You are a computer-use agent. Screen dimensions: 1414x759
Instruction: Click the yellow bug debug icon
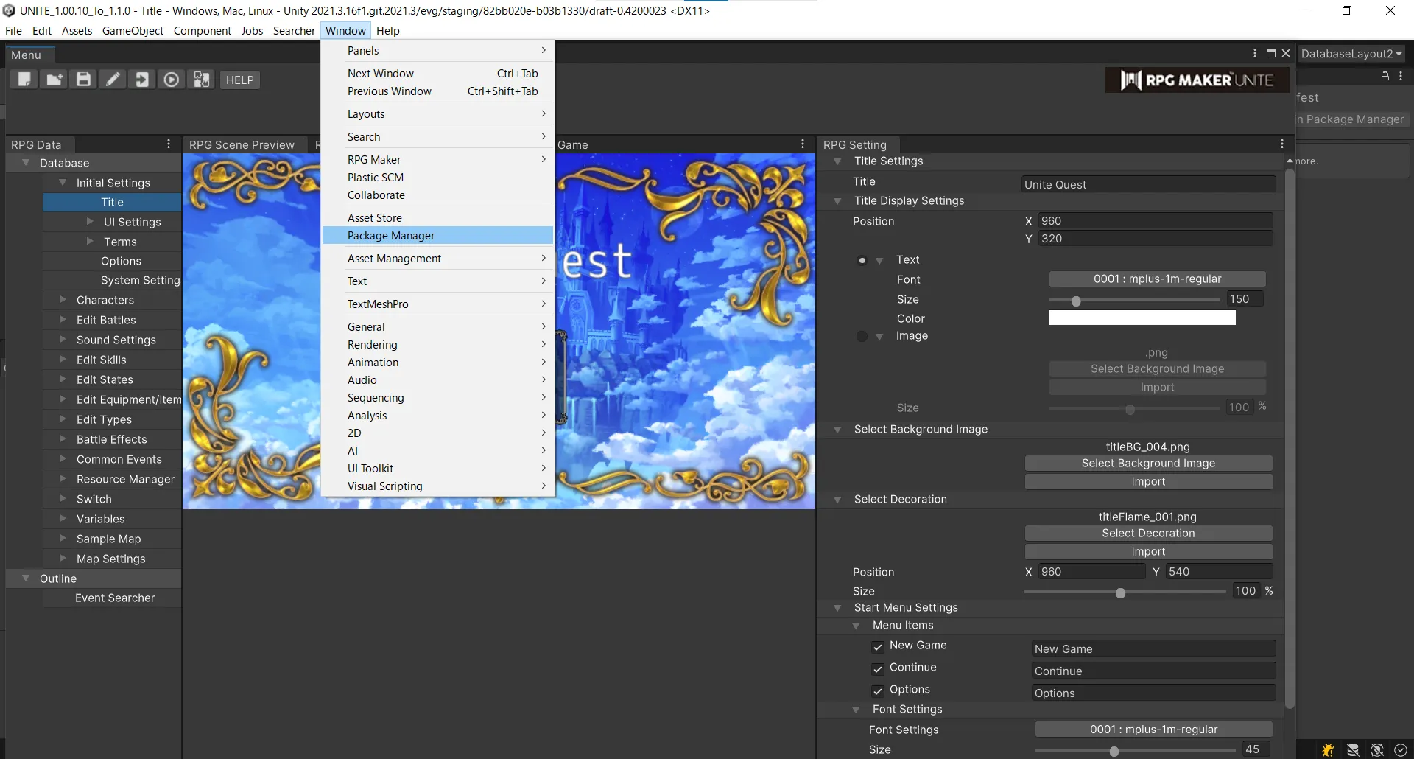coord(1328,749)
